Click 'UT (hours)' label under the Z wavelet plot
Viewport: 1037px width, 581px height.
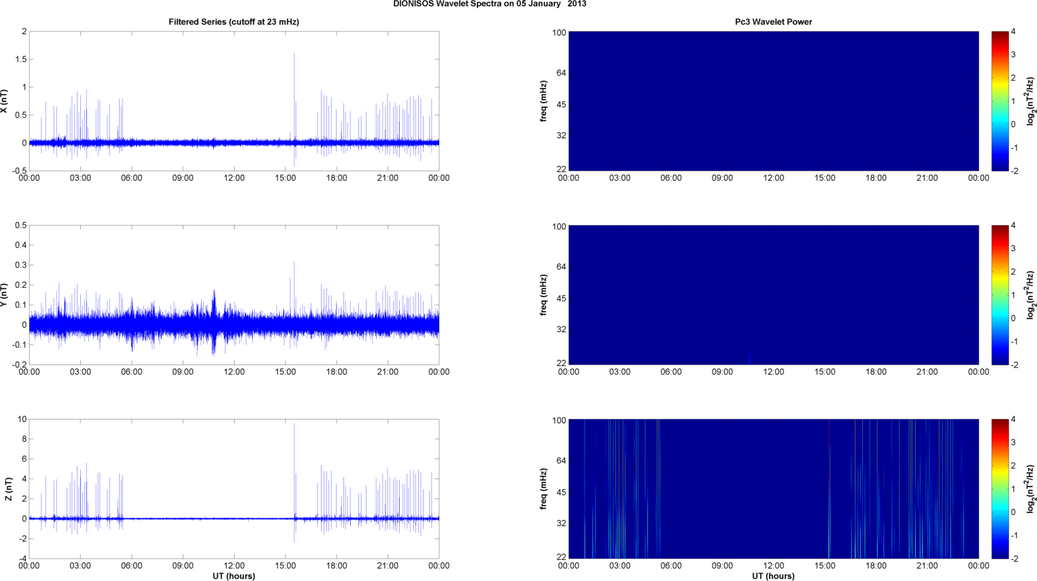[x=773, y=576]
